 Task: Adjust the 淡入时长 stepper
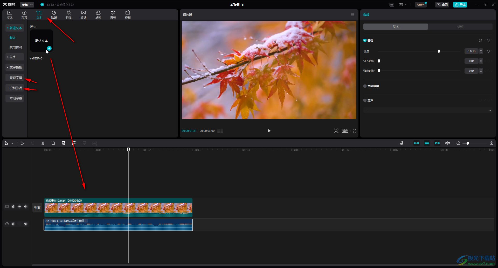click(481, 61)
